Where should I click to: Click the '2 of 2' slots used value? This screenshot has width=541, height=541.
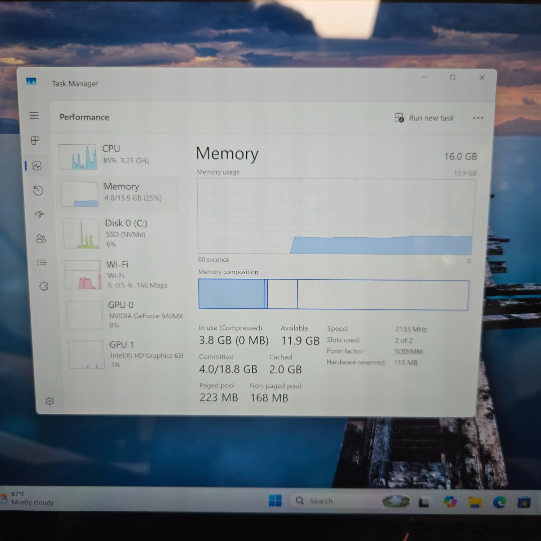coord(403,340)
